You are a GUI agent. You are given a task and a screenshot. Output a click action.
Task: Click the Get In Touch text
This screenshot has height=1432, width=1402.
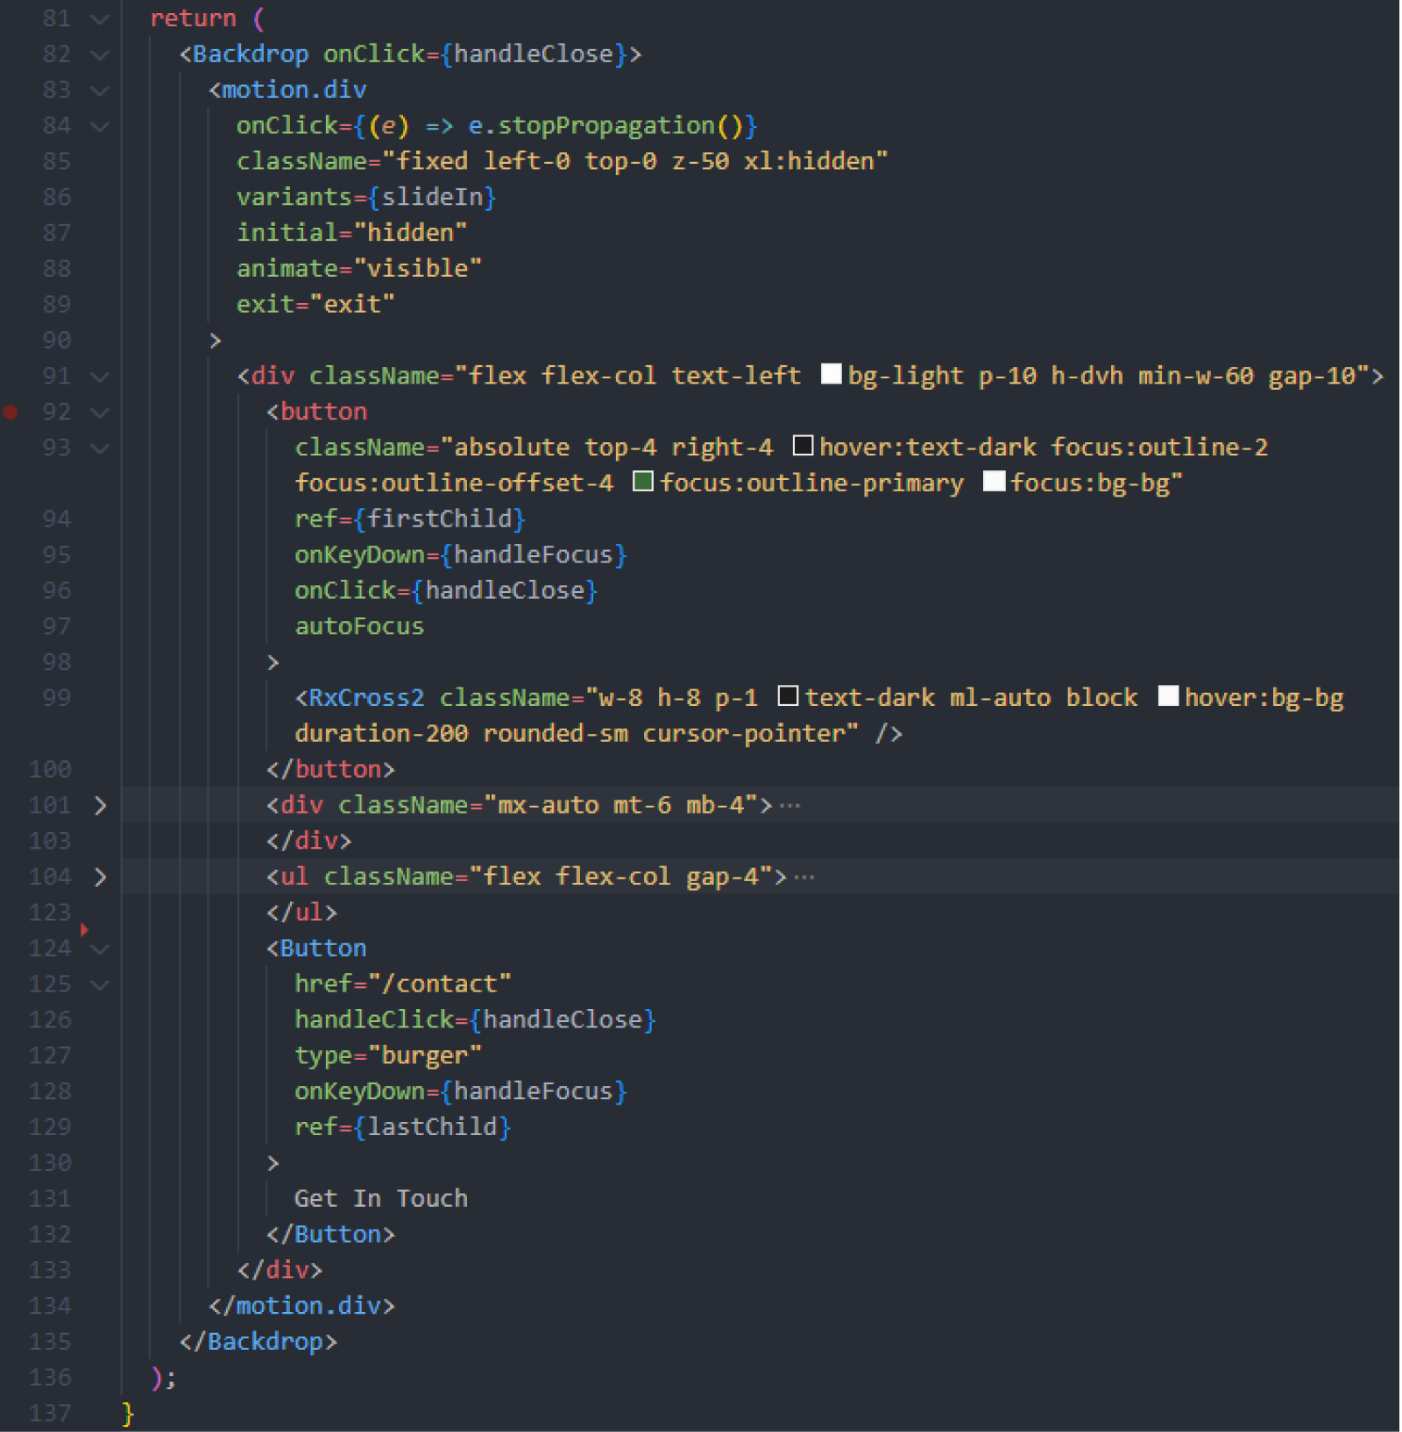(x=381, y=1199)
